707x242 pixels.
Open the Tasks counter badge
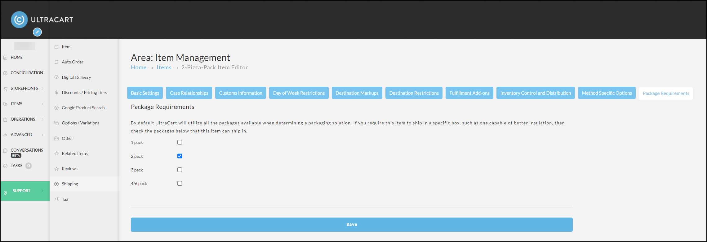[x=29, y=166]
